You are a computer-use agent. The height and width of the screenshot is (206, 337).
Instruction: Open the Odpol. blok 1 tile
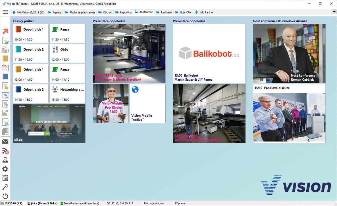(x=31, y=74)
